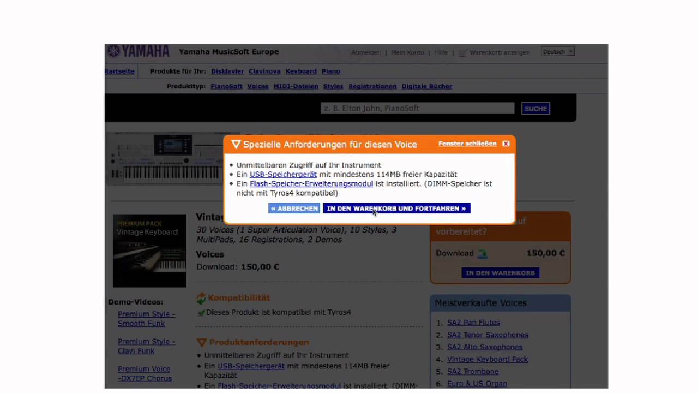This screenshot has height=393, width=698.
Task: Open Mein Konto
Action: [x=407, y=53]
